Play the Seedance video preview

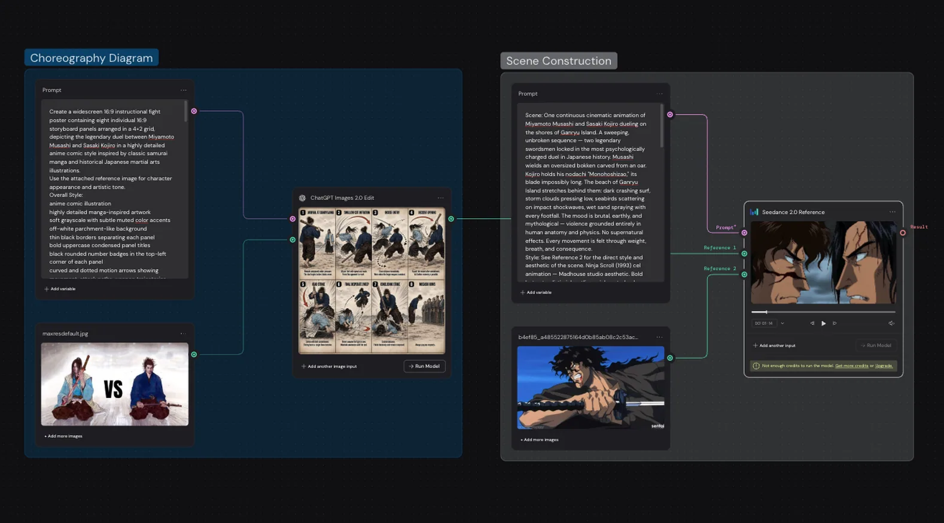point(824,324)
